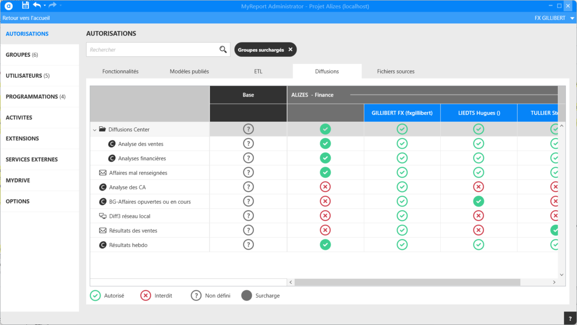Open the Fichiers sources tab
The height and width of the screenshot is (325, 577).
(x=395, y=71)
